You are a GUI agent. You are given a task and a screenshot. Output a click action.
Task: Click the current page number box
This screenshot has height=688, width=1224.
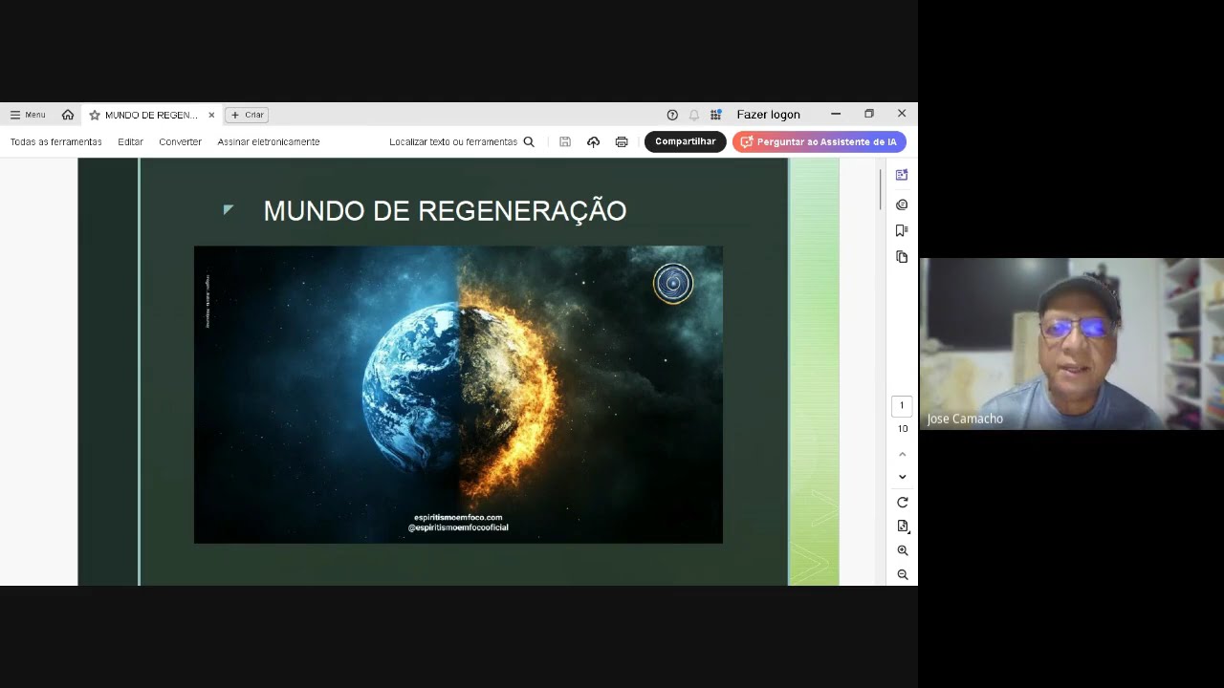[902, 406]
